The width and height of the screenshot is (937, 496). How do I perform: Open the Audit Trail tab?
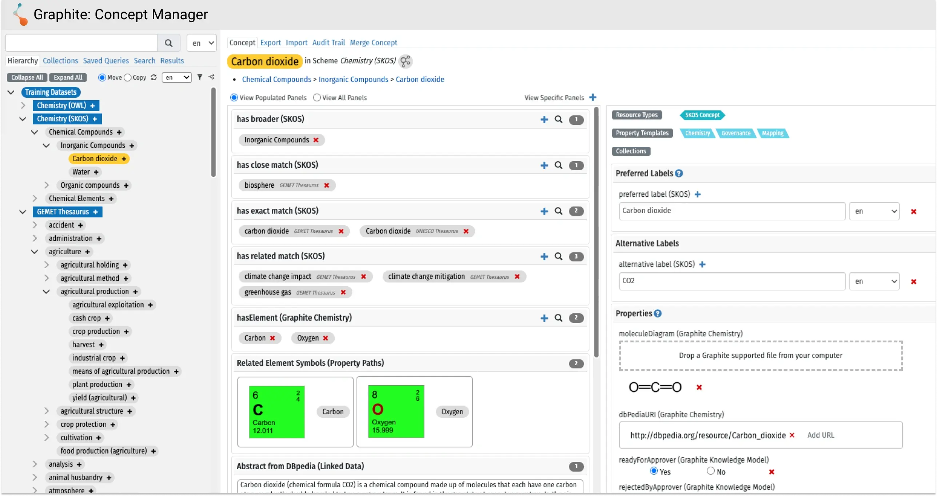[x=328, y=42]
